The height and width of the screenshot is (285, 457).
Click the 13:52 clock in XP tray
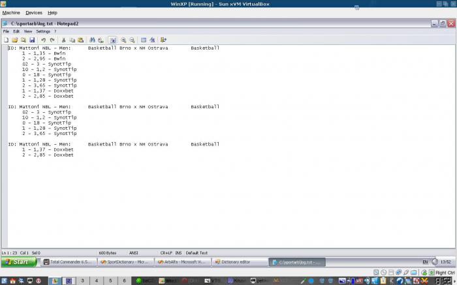coord(446,262)
